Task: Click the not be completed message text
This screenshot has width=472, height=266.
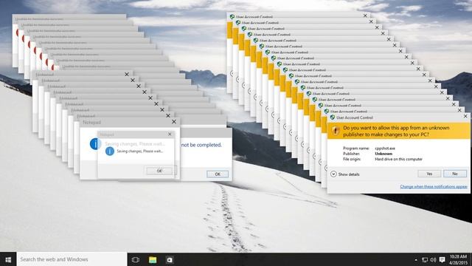Action: (201, 145)
